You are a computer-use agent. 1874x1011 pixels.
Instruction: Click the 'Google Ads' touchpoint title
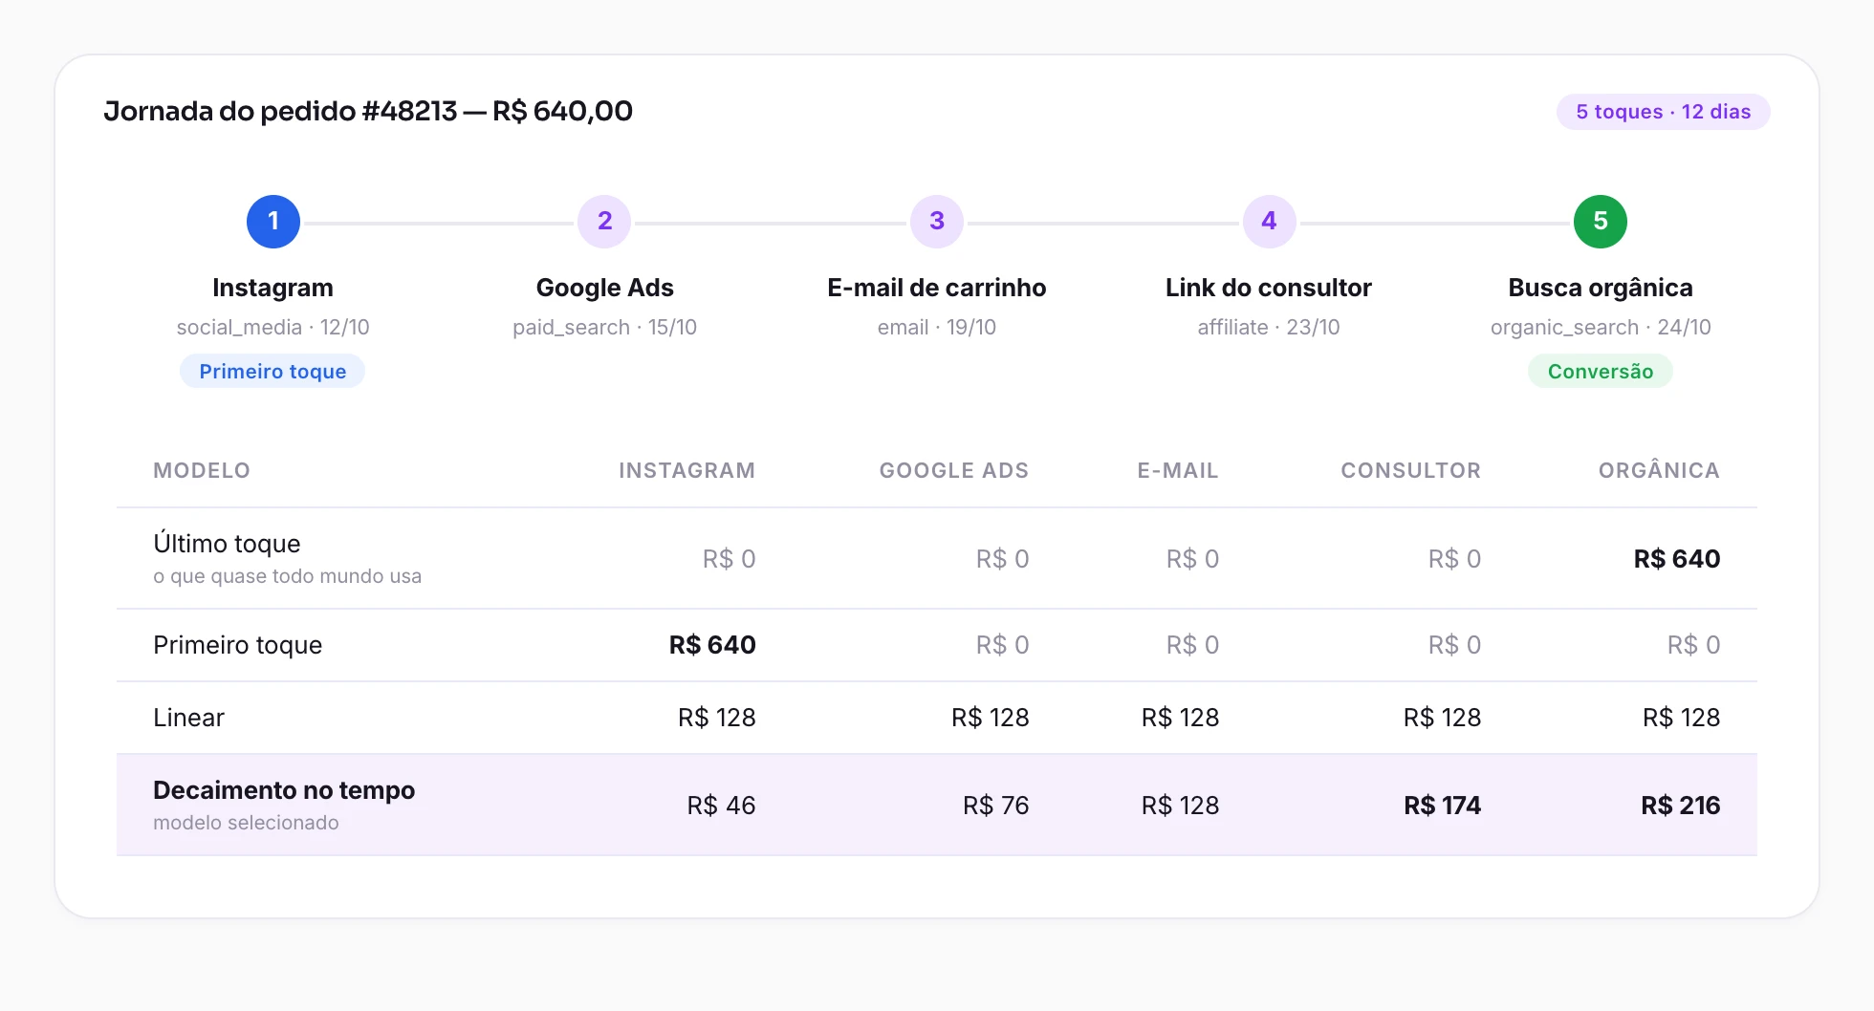(x=605, y=288)
